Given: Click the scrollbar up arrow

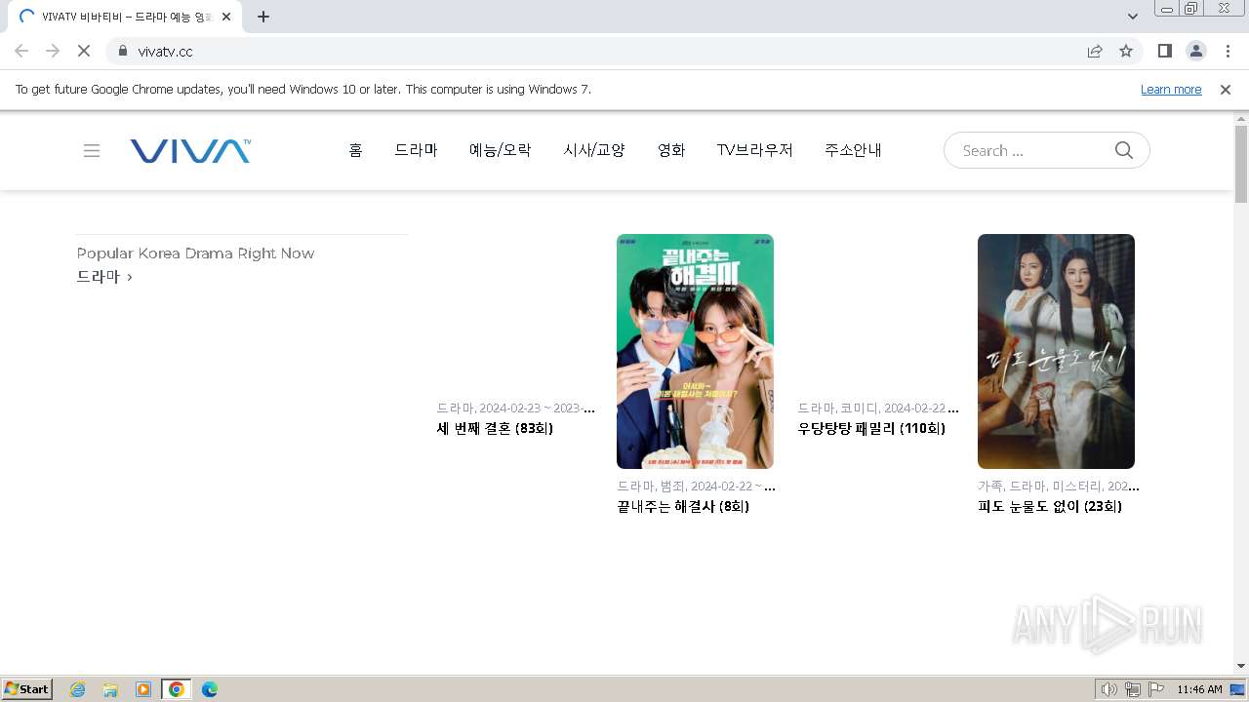Looking at the screenshot, I should coord(1241,118).
